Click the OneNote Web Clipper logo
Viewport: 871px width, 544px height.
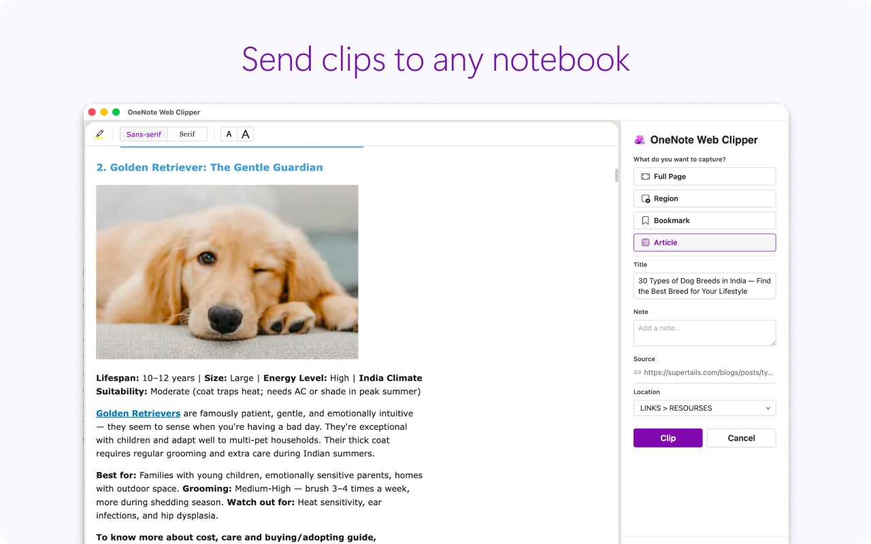click(640, 140)
